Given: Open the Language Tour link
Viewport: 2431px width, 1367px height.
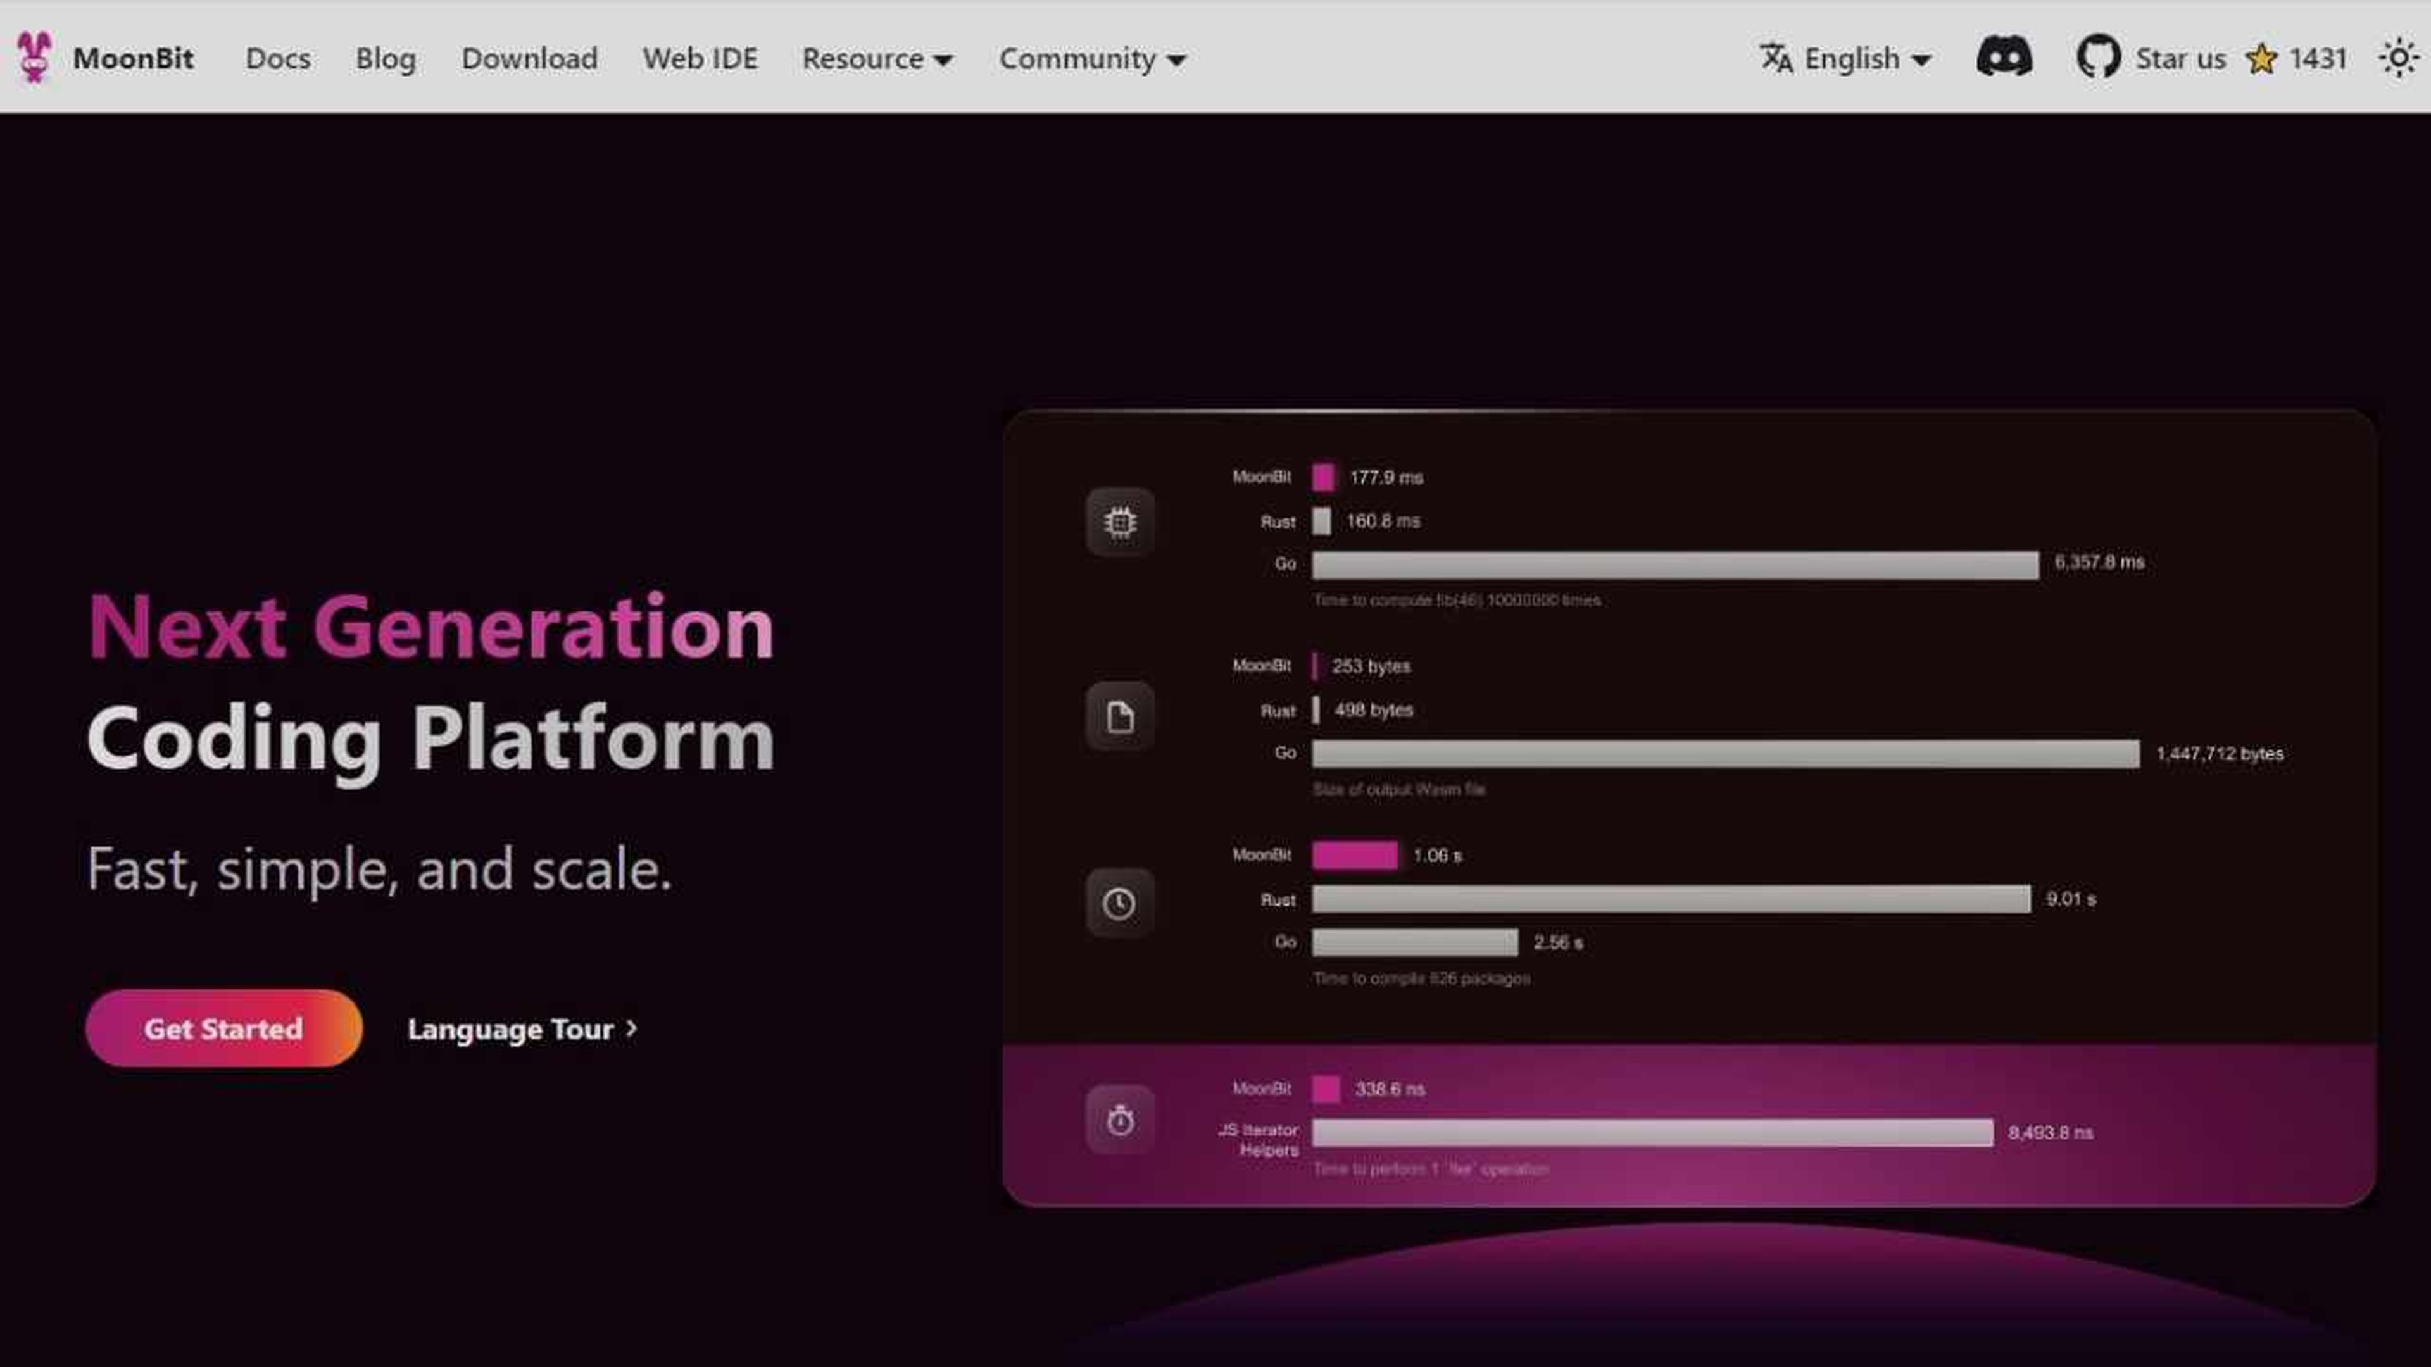Looking at the screenshot, I should (523, 1029).
